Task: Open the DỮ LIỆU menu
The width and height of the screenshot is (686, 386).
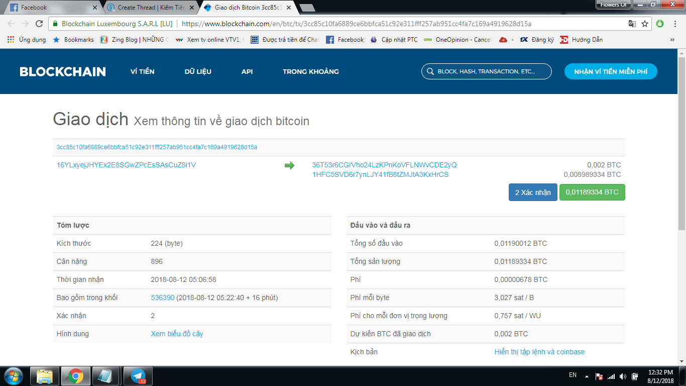Action: tap(198, 71)
